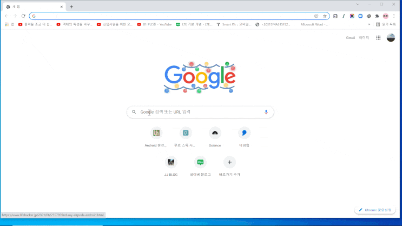This screenshot has width=402, height=226.
Task: Open the '01 PLC란 - YouTube' bookmark
Action: 154,24
